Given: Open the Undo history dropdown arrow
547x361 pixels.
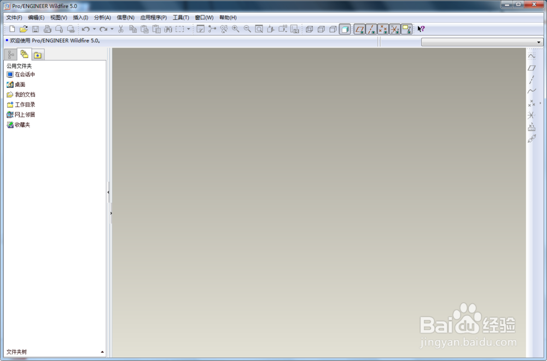Looking at the screenshot, I should pyautogui.click(x=94, y=29).
